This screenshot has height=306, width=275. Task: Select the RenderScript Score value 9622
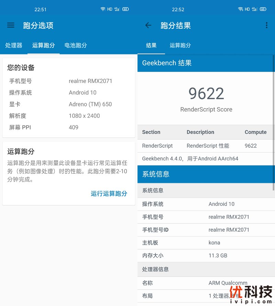coord(206,93)
